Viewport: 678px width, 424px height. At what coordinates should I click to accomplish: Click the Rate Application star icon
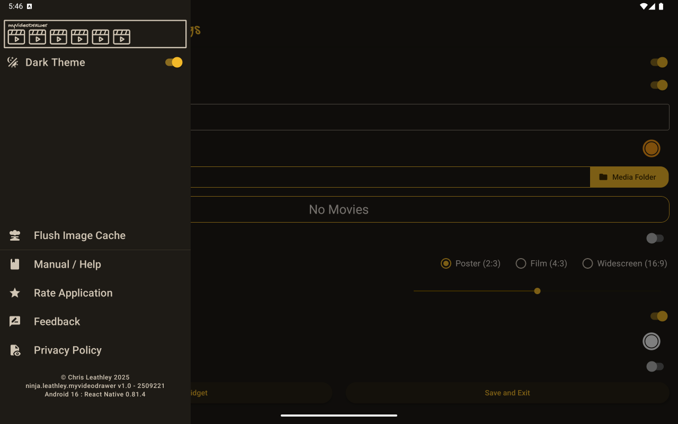15,293
